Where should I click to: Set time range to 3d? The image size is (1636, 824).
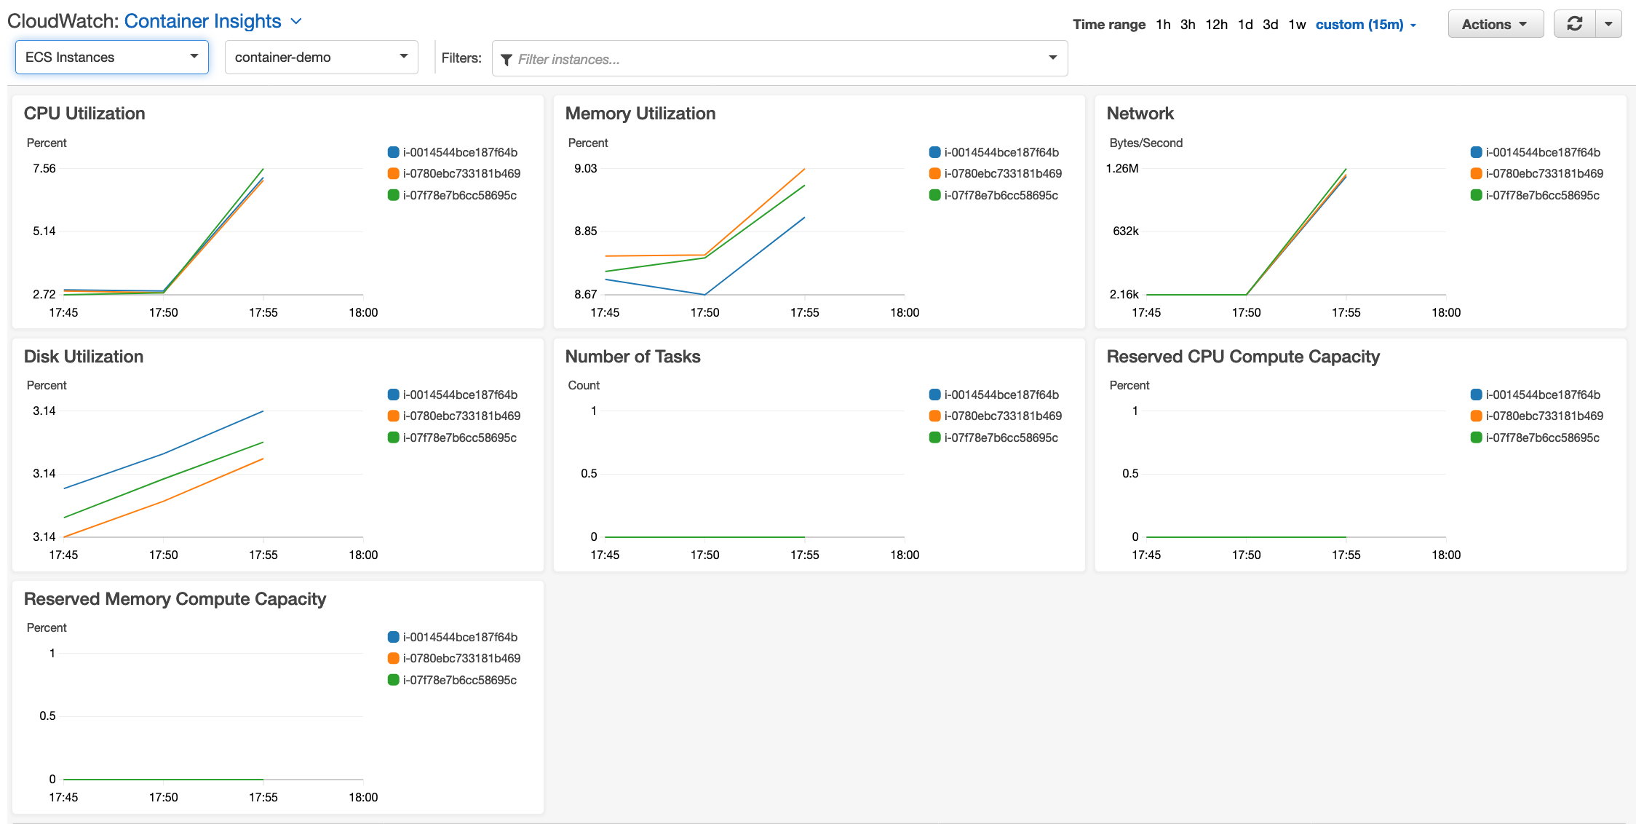(1270, 24)
